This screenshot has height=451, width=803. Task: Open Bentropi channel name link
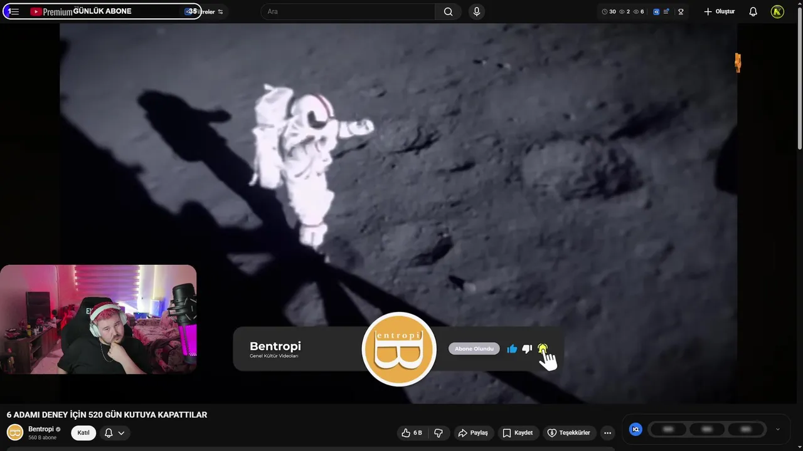(41, 429)
